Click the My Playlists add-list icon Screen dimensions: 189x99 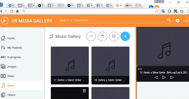[3, 48]
